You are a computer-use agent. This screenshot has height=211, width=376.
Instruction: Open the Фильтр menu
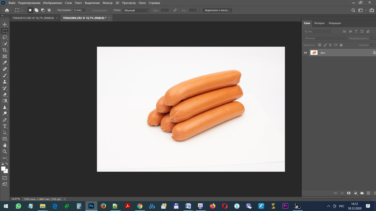(x=107, y=3)
